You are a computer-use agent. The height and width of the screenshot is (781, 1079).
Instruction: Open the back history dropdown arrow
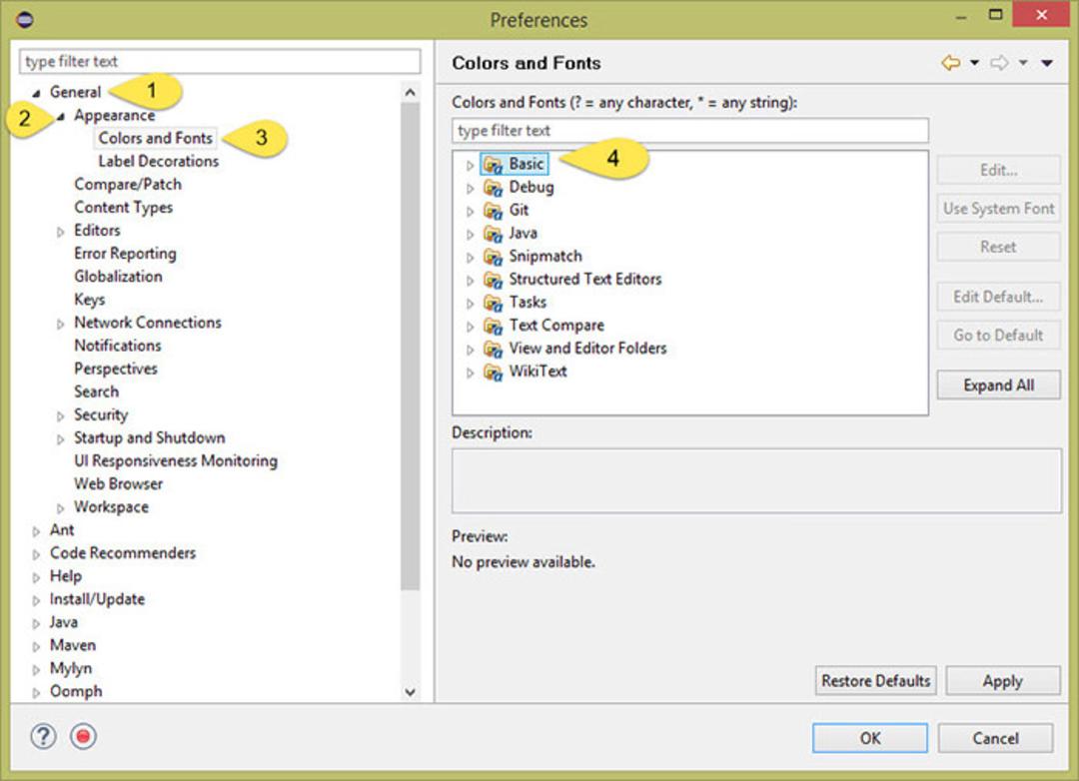pos(974,63)
